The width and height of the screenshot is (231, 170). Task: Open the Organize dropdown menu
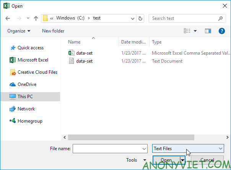(x=18, y=31)
